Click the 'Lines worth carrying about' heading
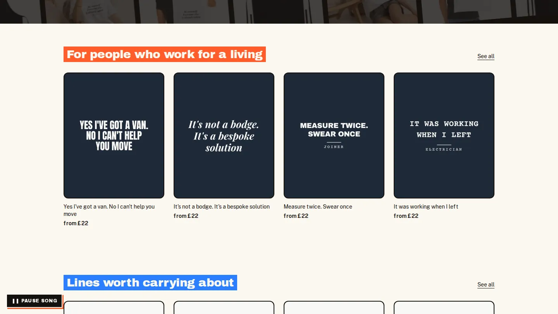Viewport: 558px width, 314px height. pyautogui.click(x=150, y=283)
